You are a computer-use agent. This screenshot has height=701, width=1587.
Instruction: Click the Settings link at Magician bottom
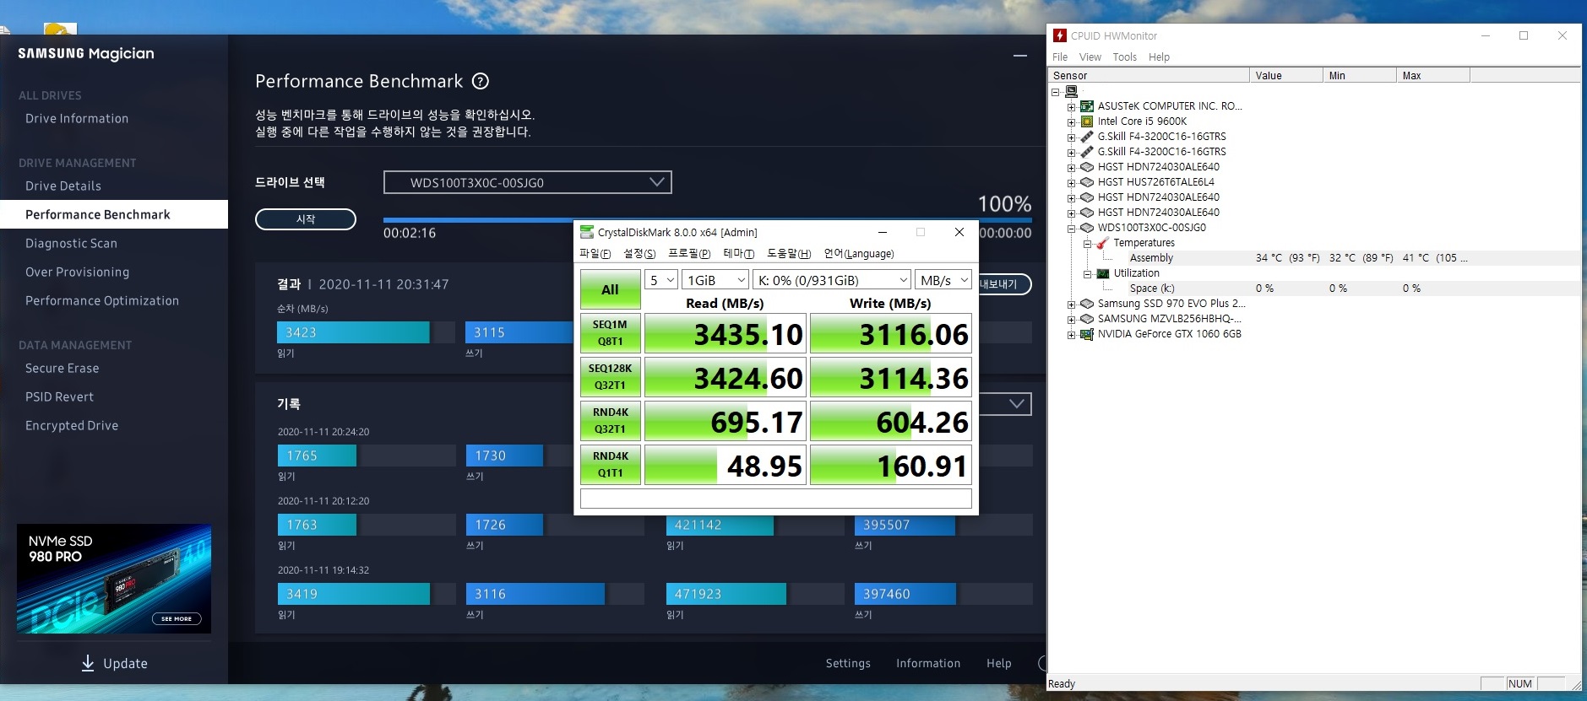click(x=848, y=664)
